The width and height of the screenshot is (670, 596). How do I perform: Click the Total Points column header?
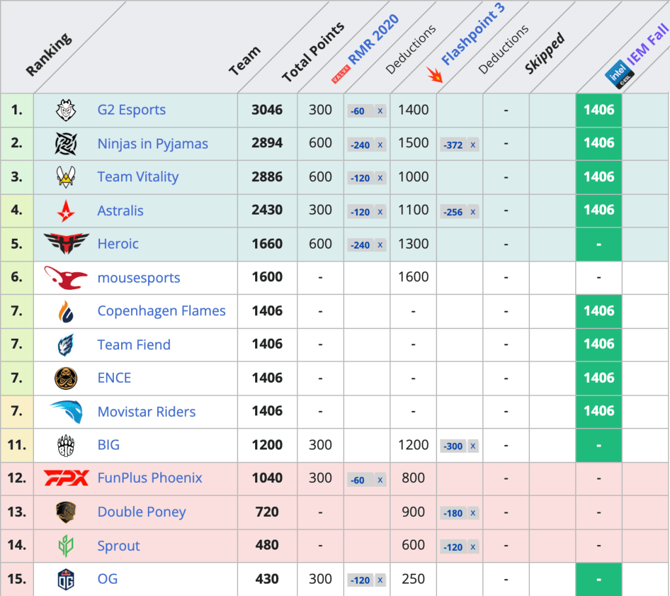point(313,52)
